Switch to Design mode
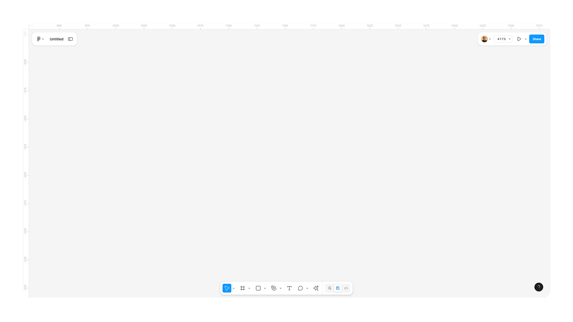This screenshot has width=573, height=322. pos(338,288)
